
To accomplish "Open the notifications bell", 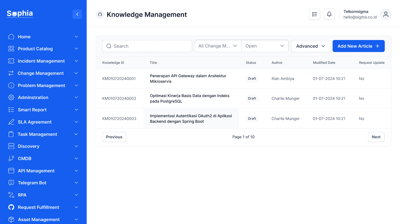I will click(x=329, y=14).
